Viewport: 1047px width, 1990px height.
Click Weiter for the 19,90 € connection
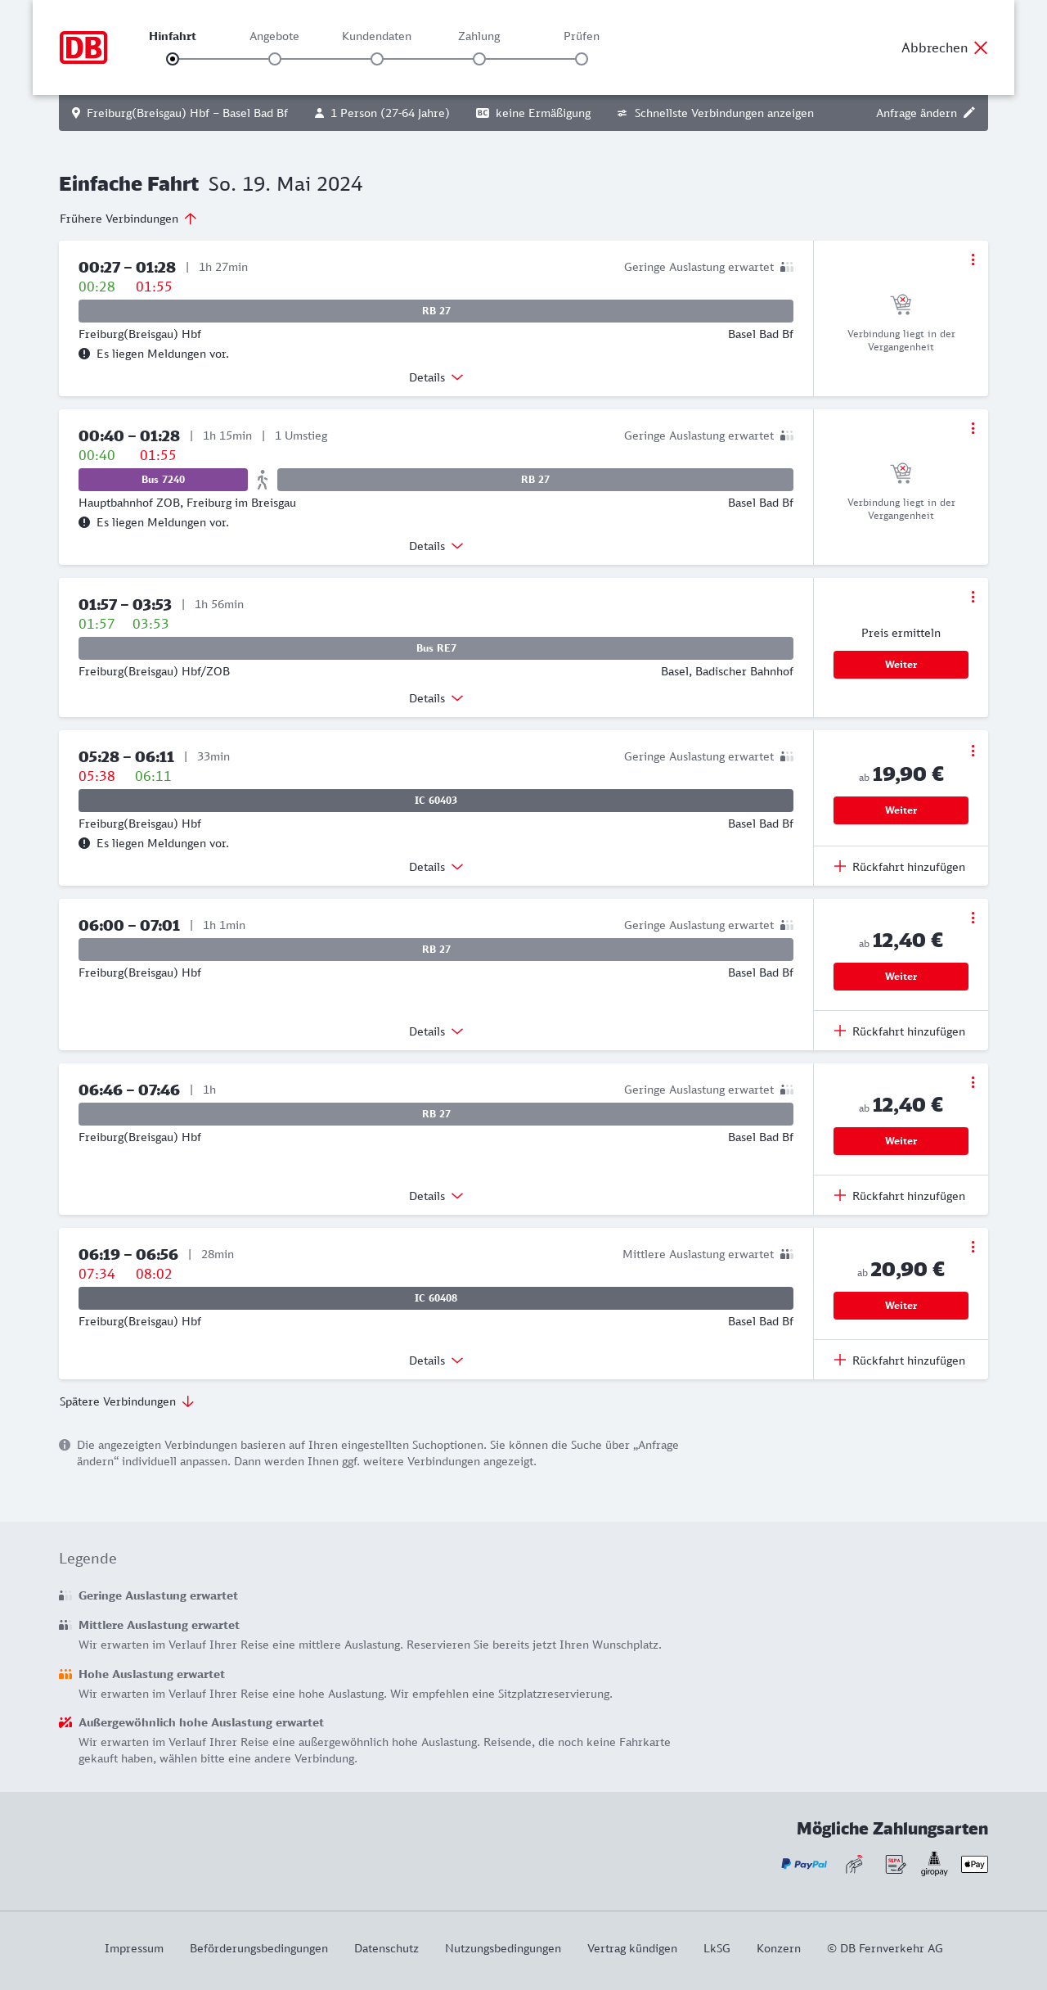click(x=901, y=810)
